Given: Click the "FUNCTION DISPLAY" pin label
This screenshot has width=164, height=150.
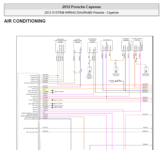Looking at the screenshot, I should pos(32,115).
